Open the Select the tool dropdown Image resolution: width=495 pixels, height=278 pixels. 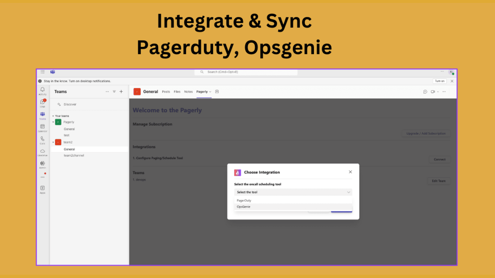pyautogui.click(x=293, y=192)
